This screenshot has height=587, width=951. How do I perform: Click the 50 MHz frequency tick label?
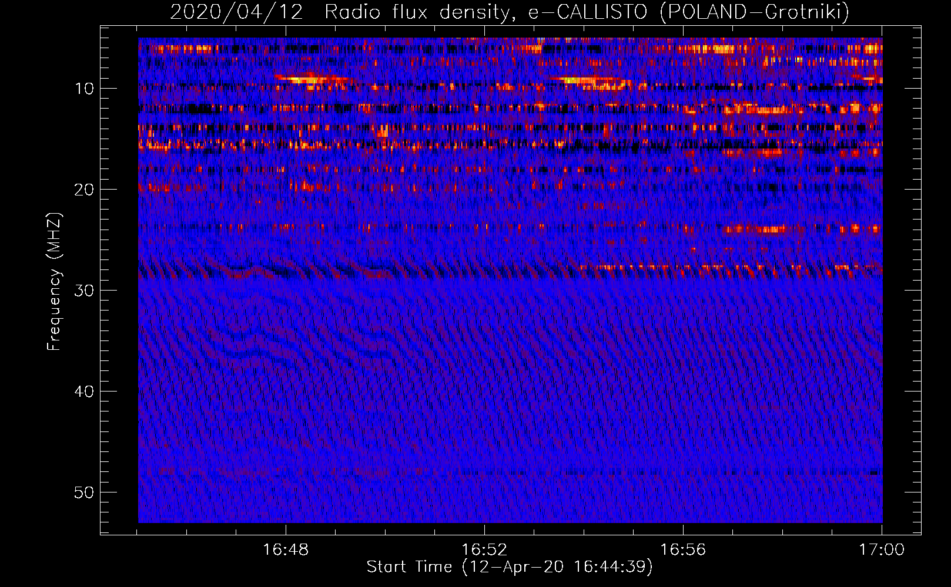coord(85,492)
